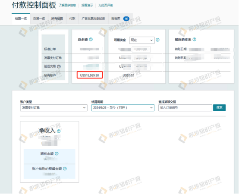Expand the 账户类型 dropdown showing 发票支付订单
239x194 pixels.
click(53, 108)
